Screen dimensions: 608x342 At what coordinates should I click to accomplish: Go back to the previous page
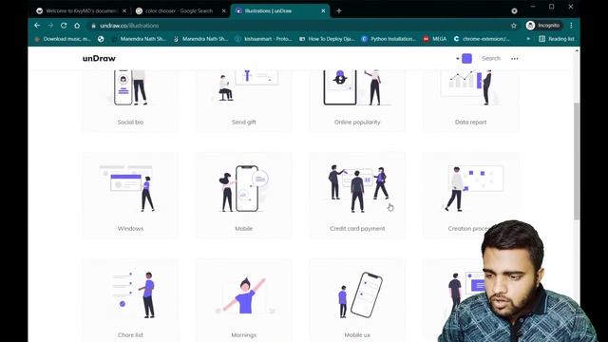pos(37,26)
